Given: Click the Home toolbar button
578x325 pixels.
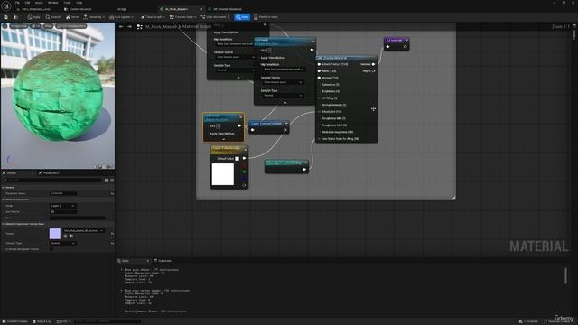Looking at the screenshot, I should click(72, 17).
